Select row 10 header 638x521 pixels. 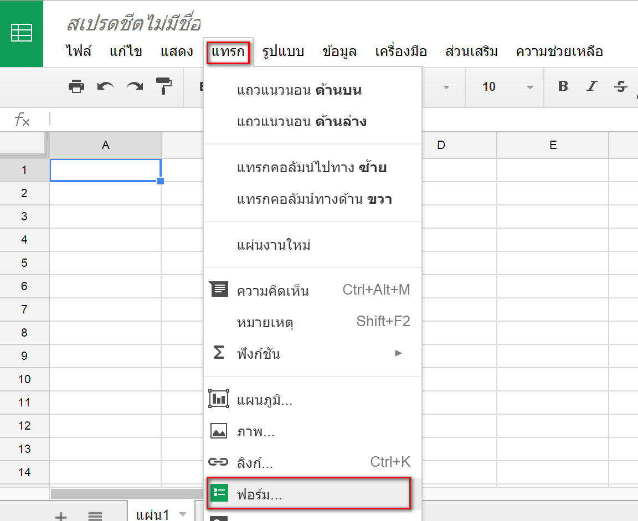click(x=24, y=379)
